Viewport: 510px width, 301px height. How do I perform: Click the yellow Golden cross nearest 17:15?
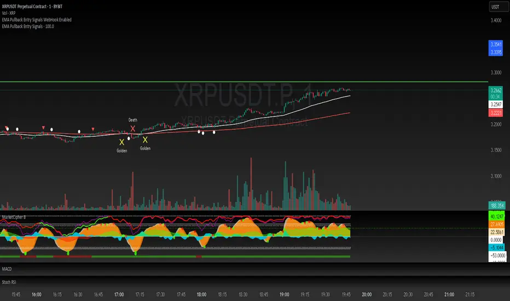coord(145,140)
